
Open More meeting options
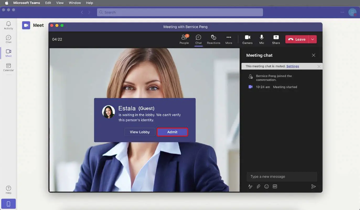[229, 39]
